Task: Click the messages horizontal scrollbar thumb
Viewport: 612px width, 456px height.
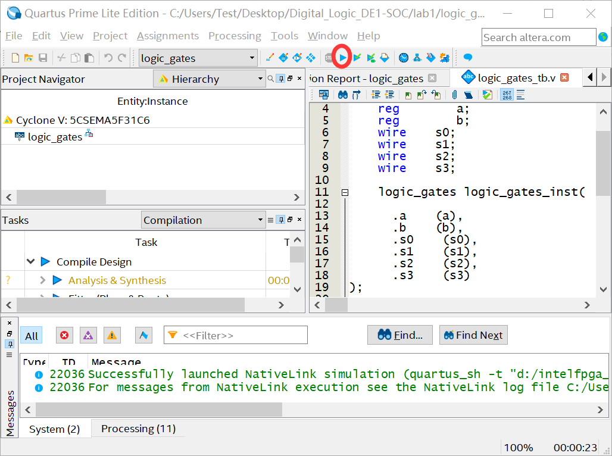Action: click(x=159, y=410)
